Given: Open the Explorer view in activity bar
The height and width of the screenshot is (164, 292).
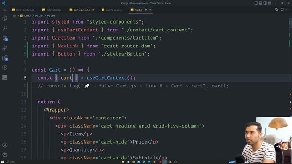Looking at the screenshot, I should click(x=5, y=18).
